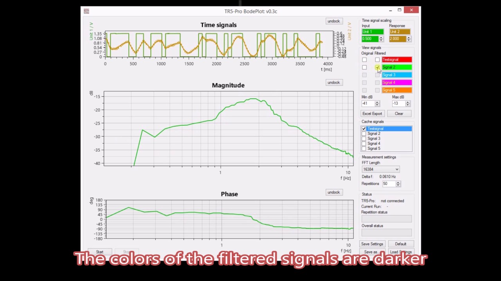Undock the Magnitude plot
501x281 pixels.
click(333, 82)
